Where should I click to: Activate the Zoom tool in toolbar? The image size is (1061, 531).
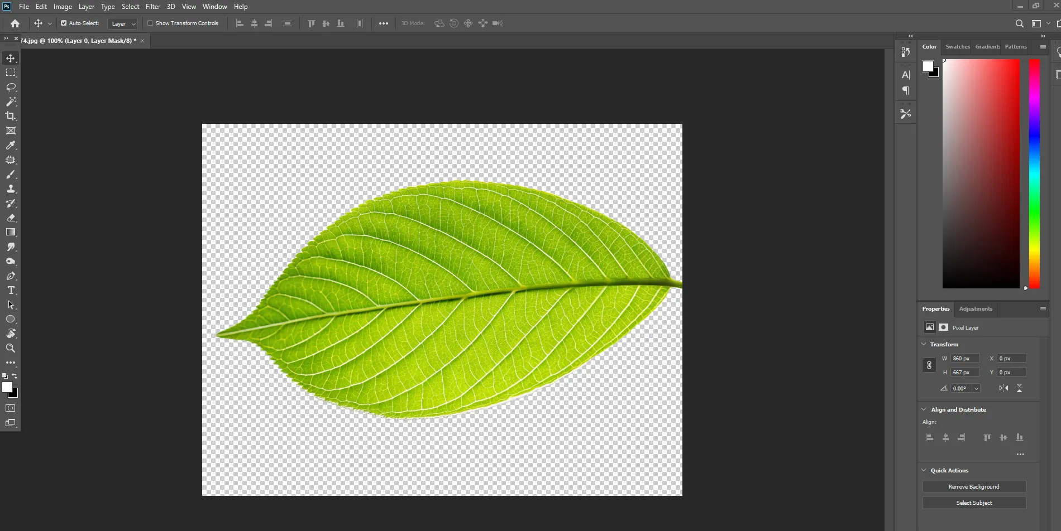tap(11, 348)
